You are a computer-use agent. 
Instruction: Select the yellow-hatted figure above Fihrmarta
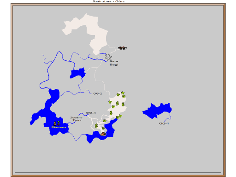point(55,124)
